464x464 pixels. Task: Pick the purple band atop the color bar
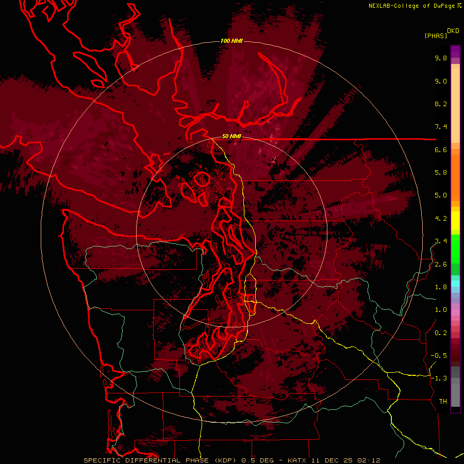(455, 52)
